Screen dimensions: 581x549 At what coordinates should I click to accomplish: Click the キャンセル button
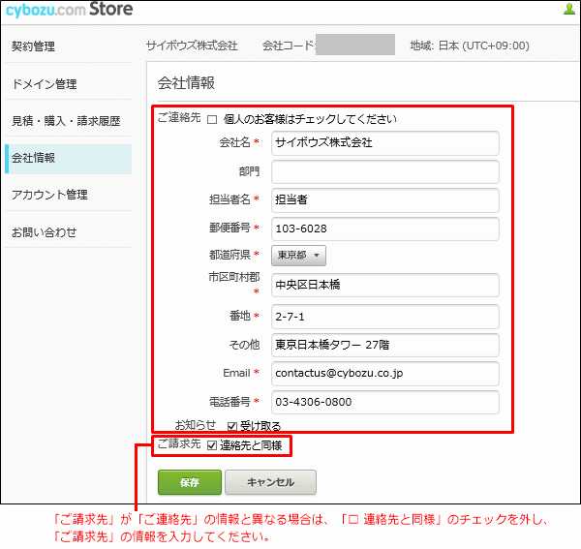[x=270, y=482]
